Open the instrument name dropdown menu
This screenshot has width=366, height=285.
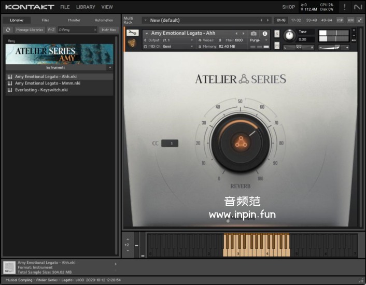click(147, 33)
